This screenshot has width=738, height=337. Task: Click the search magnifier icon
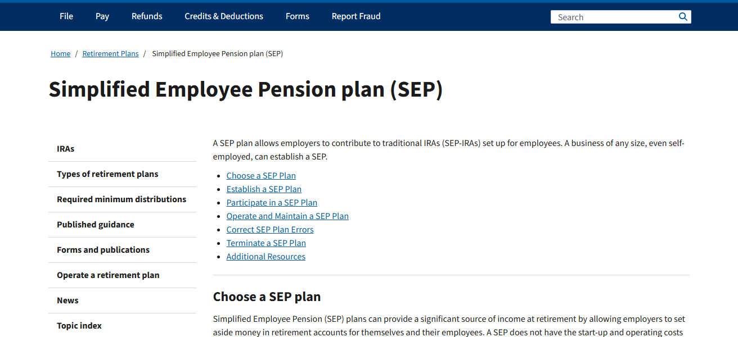(x=682, y=16)
